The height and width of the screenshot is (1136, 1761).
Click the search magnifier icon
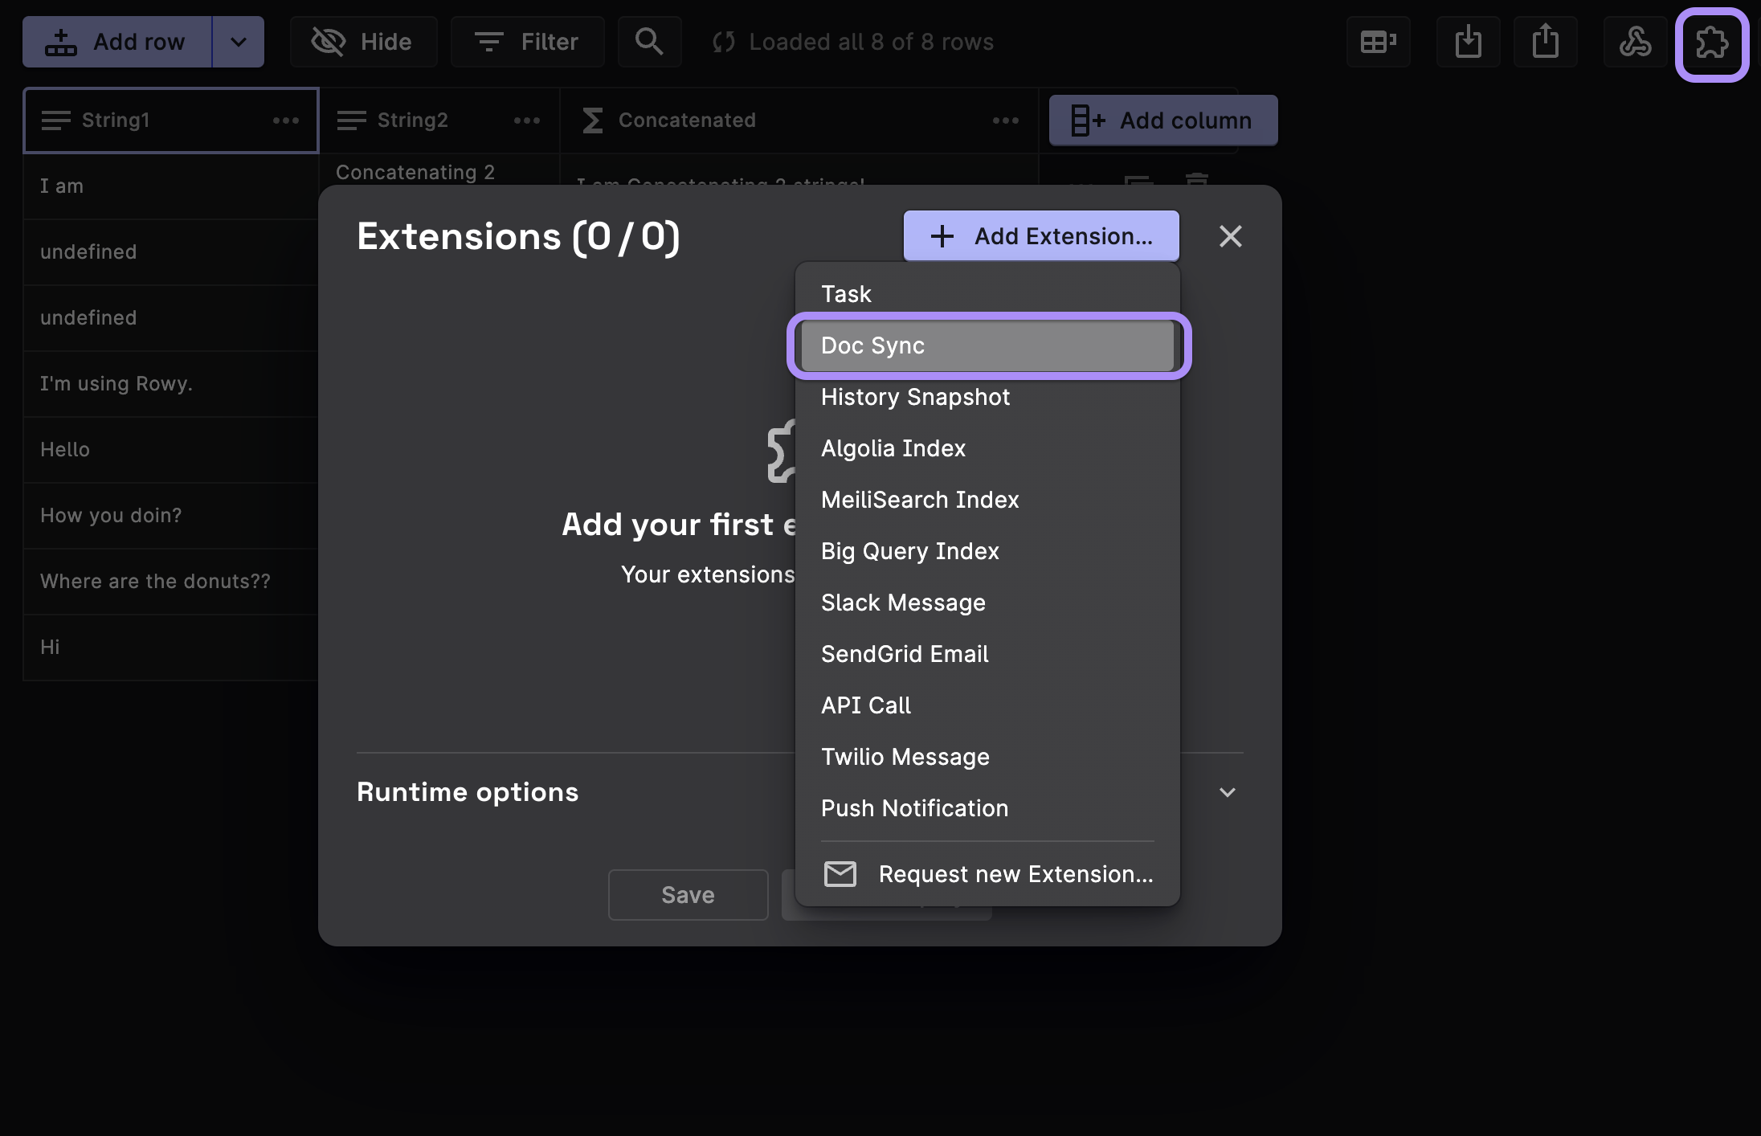649,42
